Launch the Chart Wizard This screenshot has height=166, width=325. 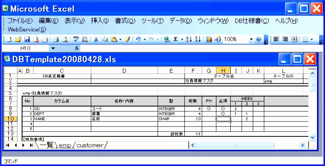tap(209, 39)
